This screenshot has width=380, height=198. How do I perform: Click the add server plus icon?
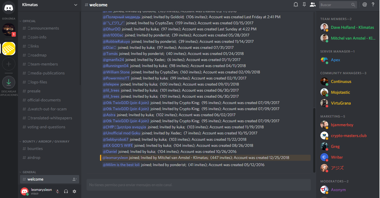point(9,64)
